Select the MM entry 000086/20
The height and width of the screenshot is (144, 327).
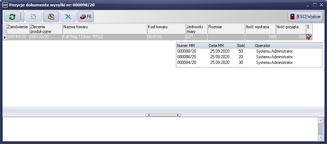click(186, 57)
